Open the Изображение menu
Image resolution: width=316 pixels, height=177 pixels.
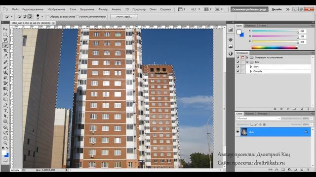[x=56, y=9]
